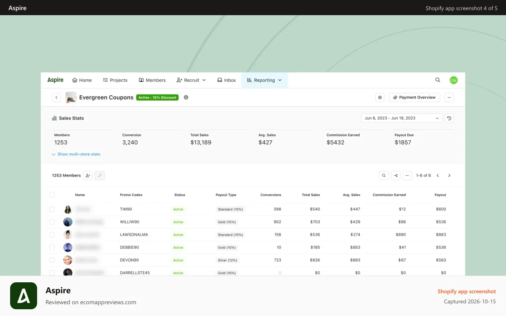Go to previous page of members
This screenshot has height=316, width=506.
pos(438,176)
